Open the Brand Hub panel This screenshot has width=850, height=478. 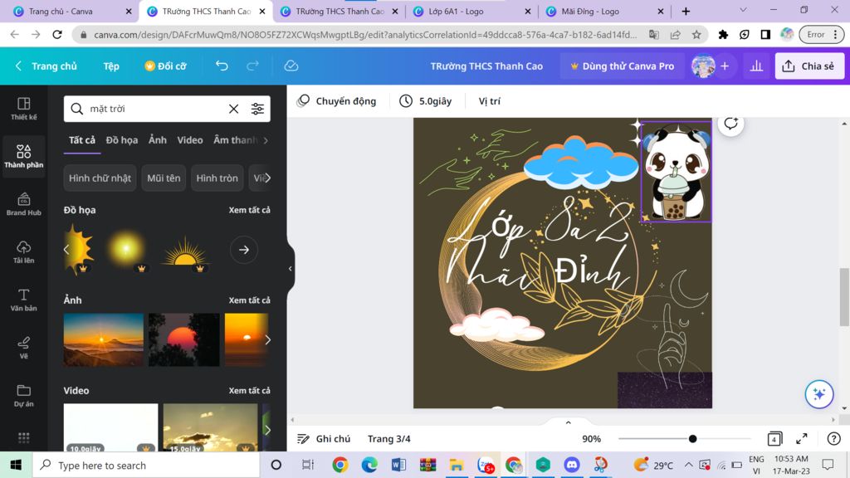[24, 204]
